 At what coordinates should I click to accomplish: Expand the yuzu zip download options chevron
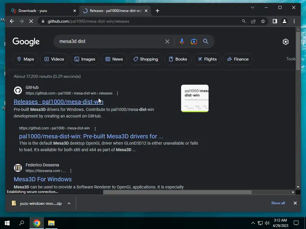(69, 203)
